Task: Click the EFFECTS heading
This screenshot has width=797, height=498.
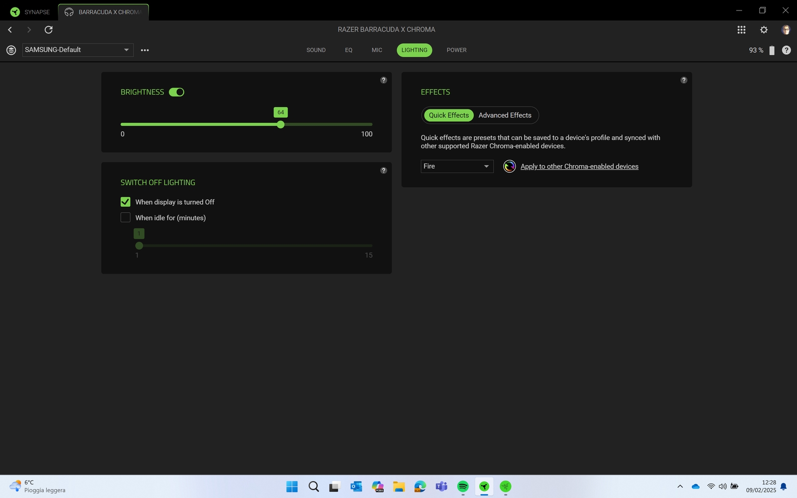Action: point(435,92)
